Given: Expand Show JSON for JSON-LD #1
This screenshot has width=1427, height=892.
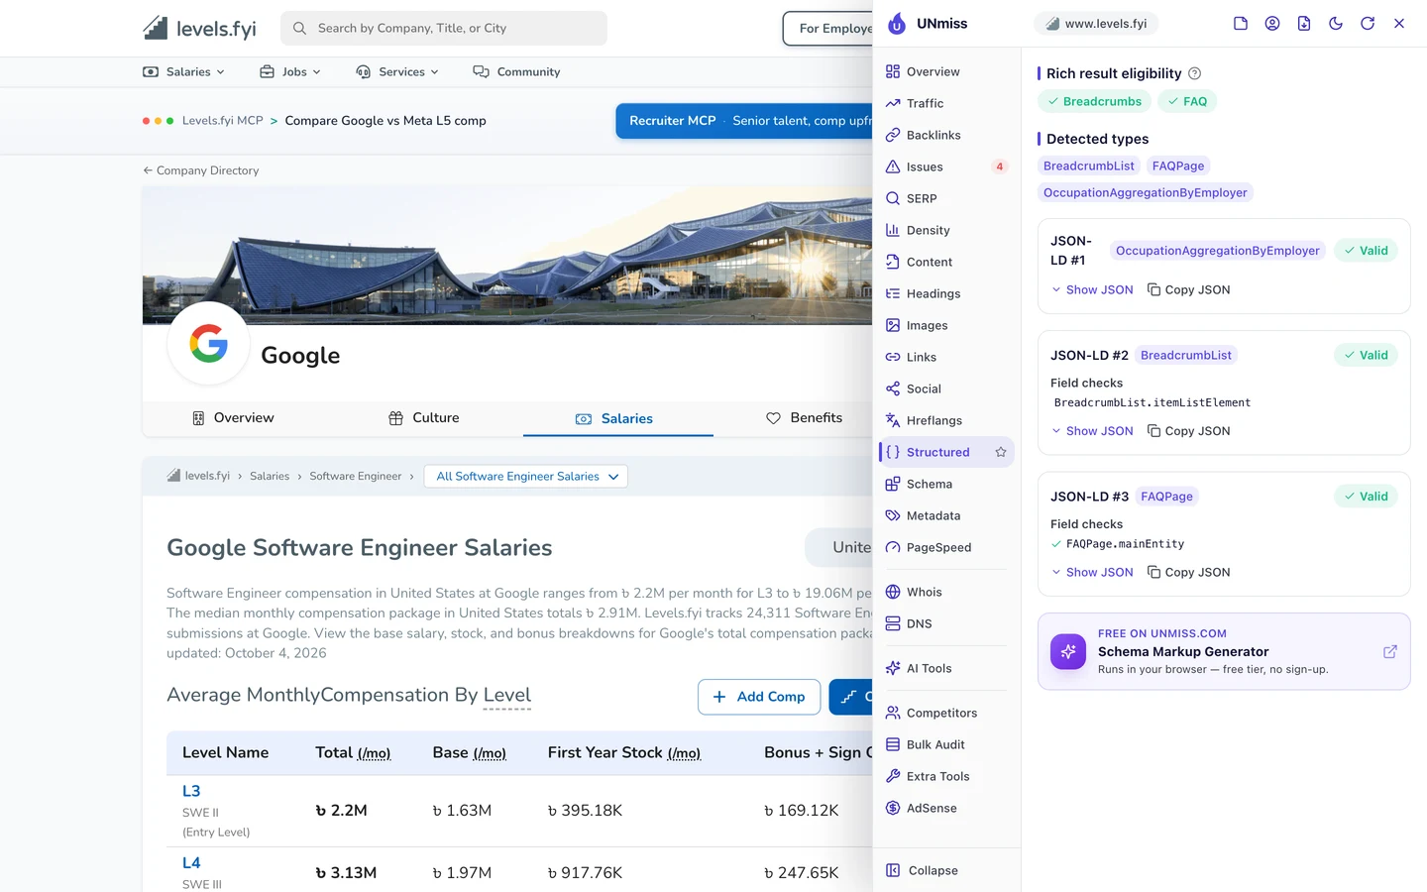Looking at the screenshot, I should (x=1092, y=289).
